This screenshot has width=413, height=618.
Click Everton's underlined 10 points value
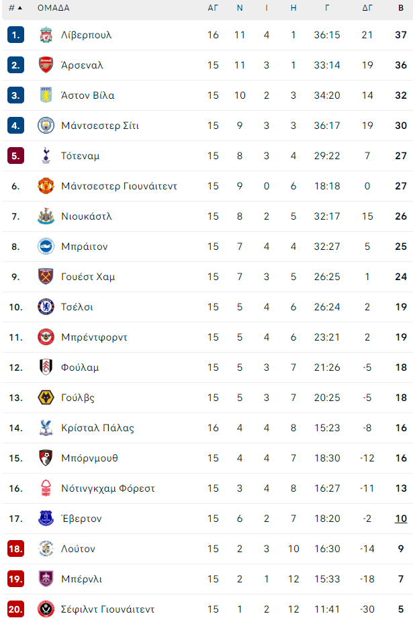pos(401,519)
